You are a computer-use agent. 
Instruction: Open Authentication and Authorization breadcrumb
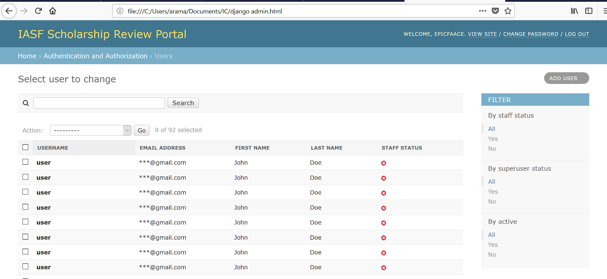coord(95,56)
